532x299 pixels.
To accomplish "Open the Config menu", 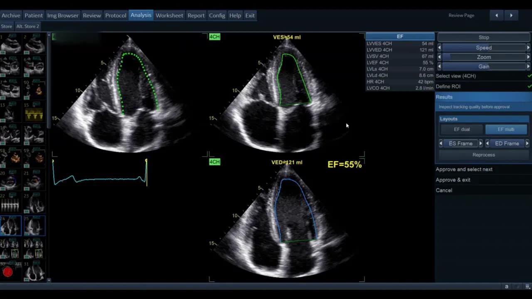I will coord(217,15).
